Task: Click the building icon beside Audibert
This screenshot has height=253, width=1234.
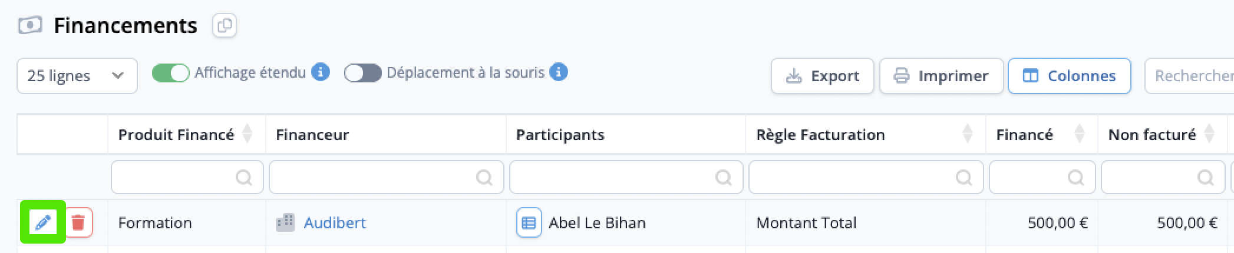Action: 285,222
